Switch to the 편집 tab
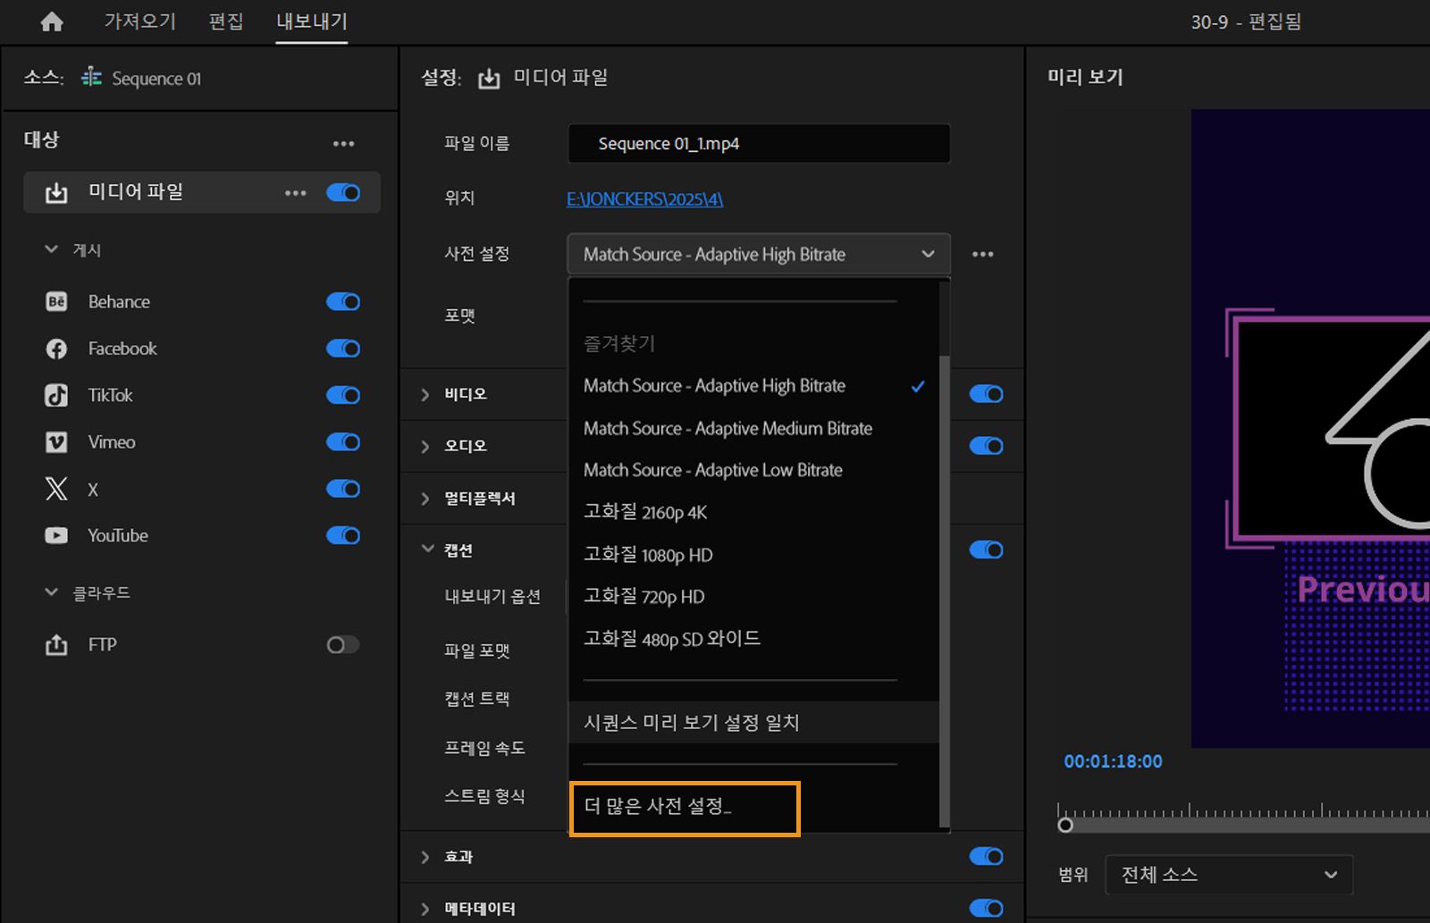Screen dimensions: 1430x923 click(x=225, y=21)
